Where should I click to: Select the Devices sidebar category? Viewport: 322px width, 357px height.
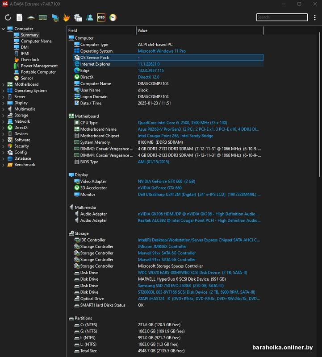point(21,133)
